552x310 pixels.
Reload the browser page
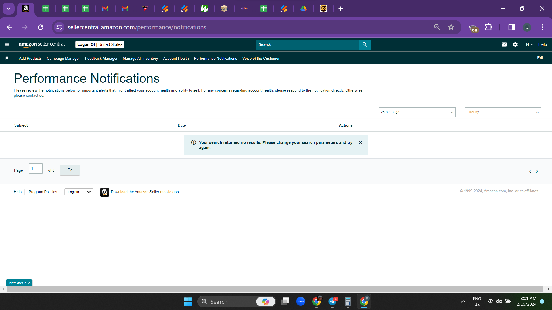[41, 27]
